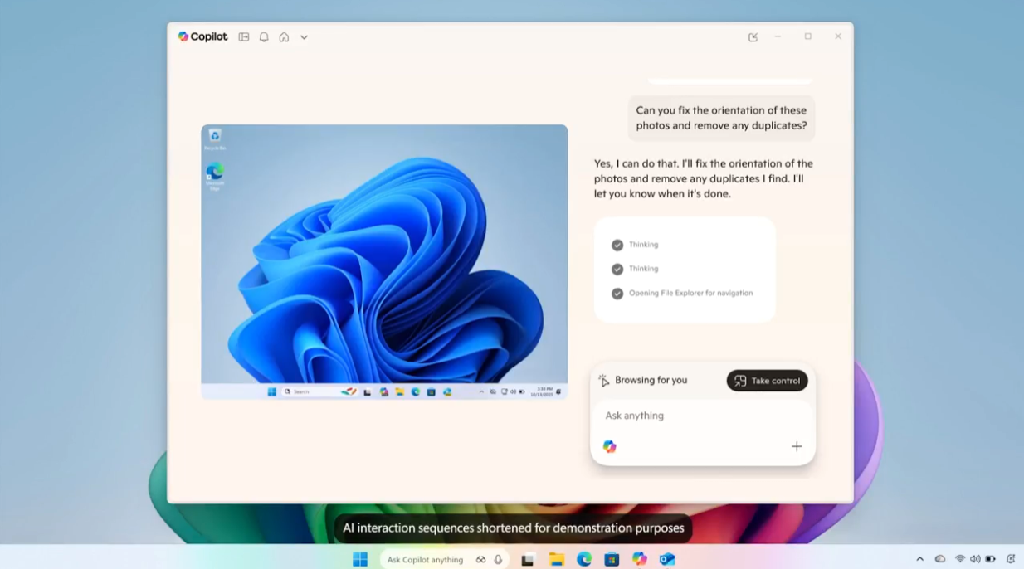Image resolution: width=1024 pixels, height=569 pixels.
Task: Open File Explorer from the taskbar
Action: [556, 560]
